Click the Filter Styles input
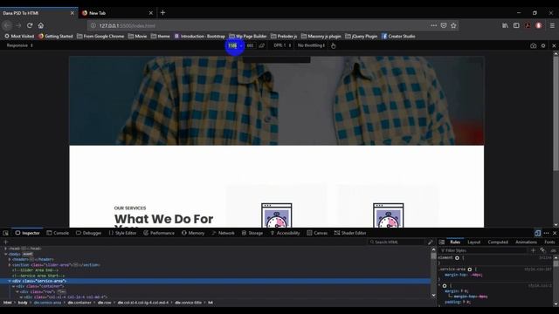This screenshot has height=314, width=559. 483,250
